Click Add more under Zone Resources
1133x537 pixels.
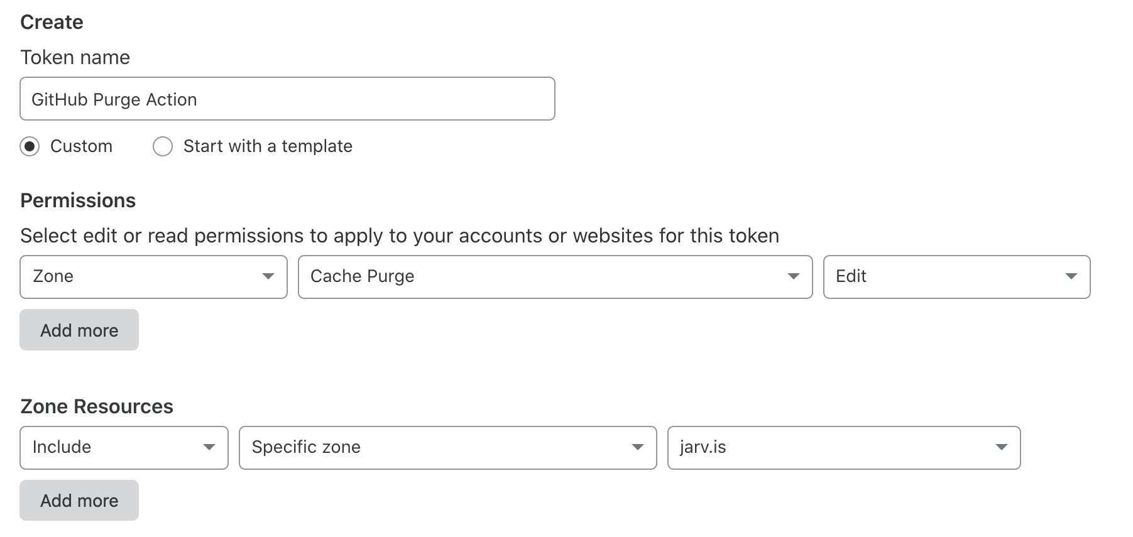coord(79,500)
